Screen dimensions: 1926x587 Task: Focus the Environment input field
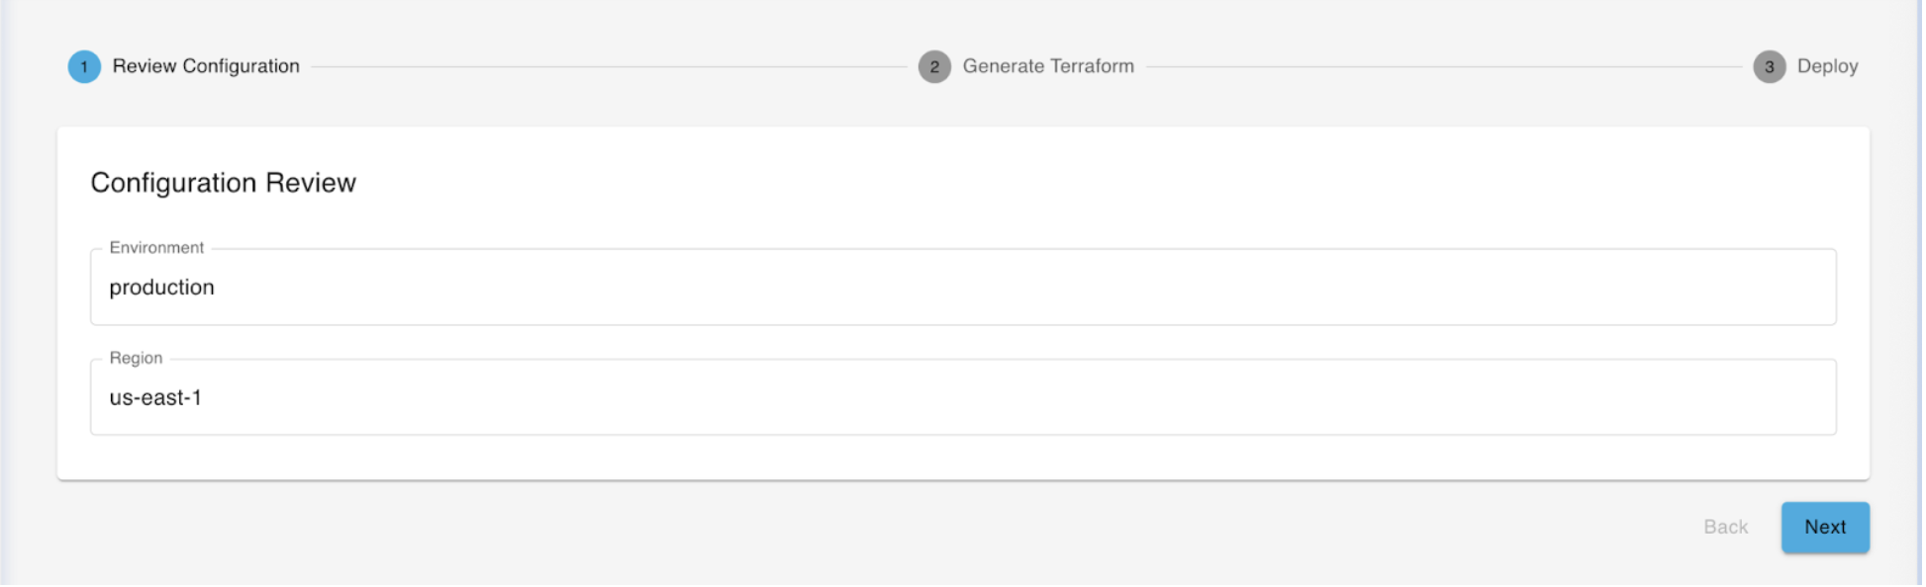(x=962, y=288)
